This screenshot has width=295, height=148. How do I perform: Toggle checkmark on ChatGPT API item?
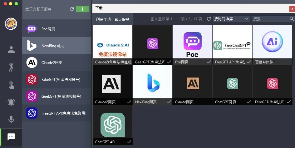point(129,142)
